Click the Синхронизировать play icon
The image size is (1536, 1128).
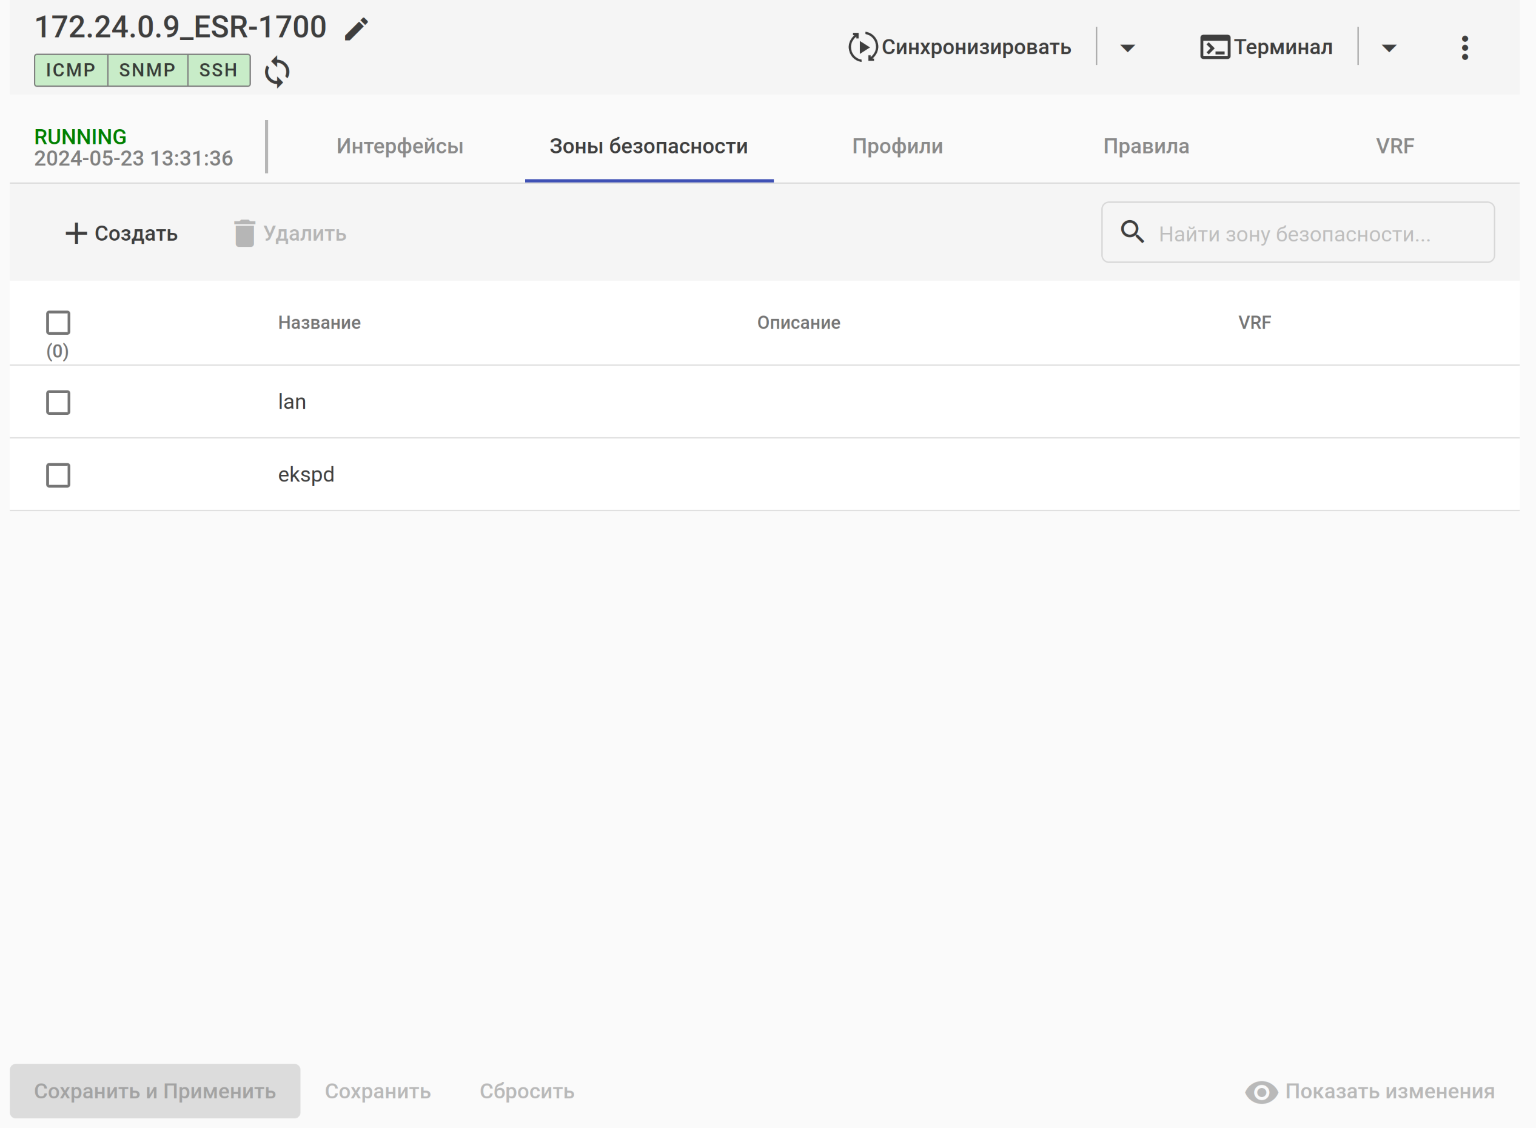[862, 47]
